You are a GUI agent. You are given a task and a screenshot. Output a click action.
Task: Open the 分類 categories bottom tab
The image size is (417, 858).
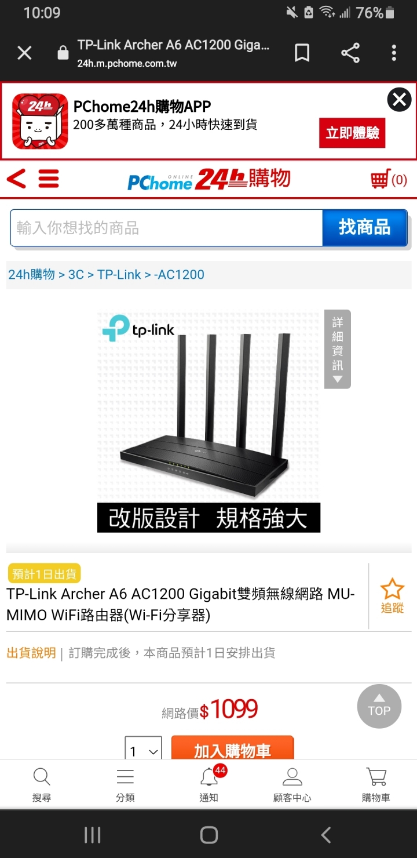(x=125, y=784)
